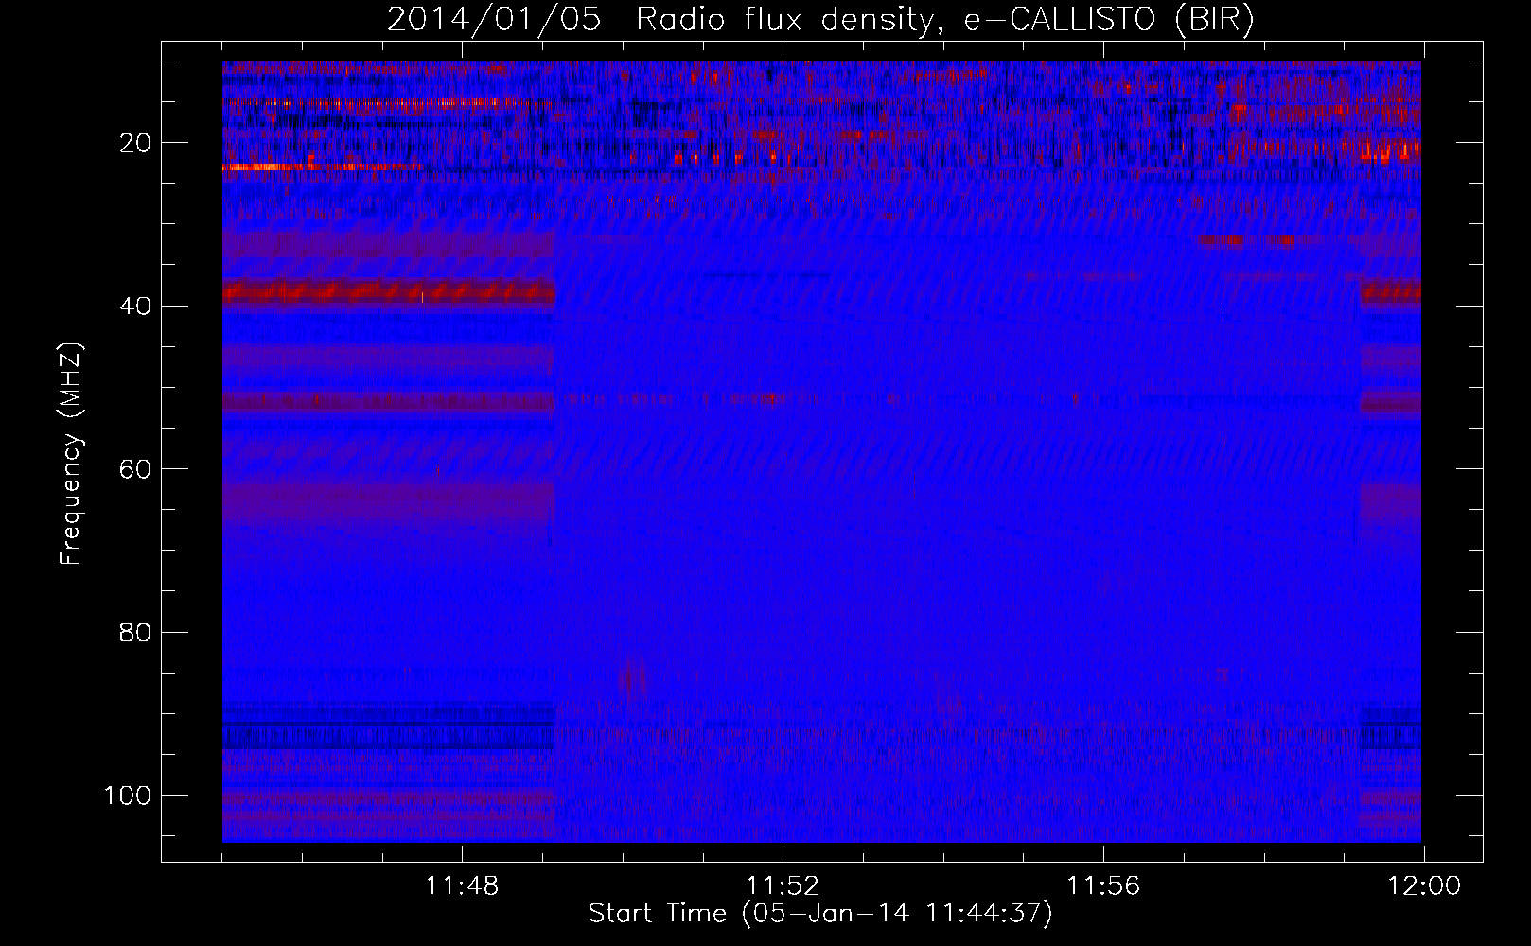Click the 100 frequency tick label

point(128,796)
